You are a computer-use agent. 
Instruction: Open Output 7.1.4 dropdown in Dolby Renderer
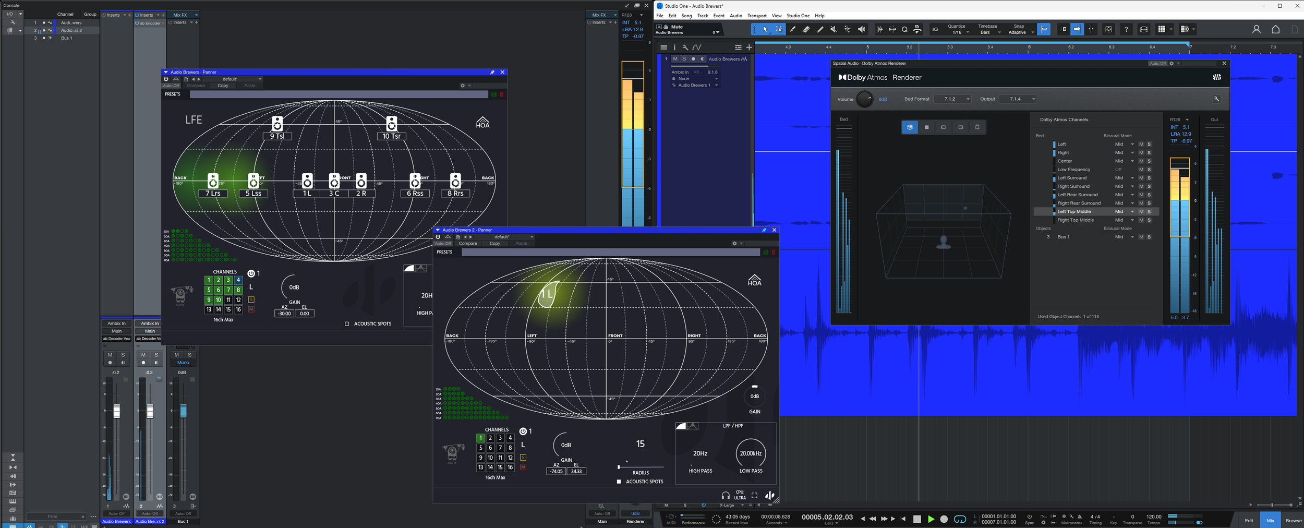pyautogui.click(x=1018, y=99)
